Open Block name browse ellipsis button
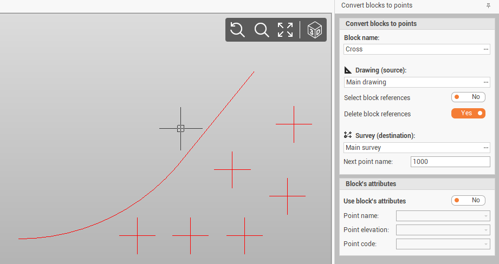The height and width of the screenshot is (264, 499). click(x=486, y=49)
